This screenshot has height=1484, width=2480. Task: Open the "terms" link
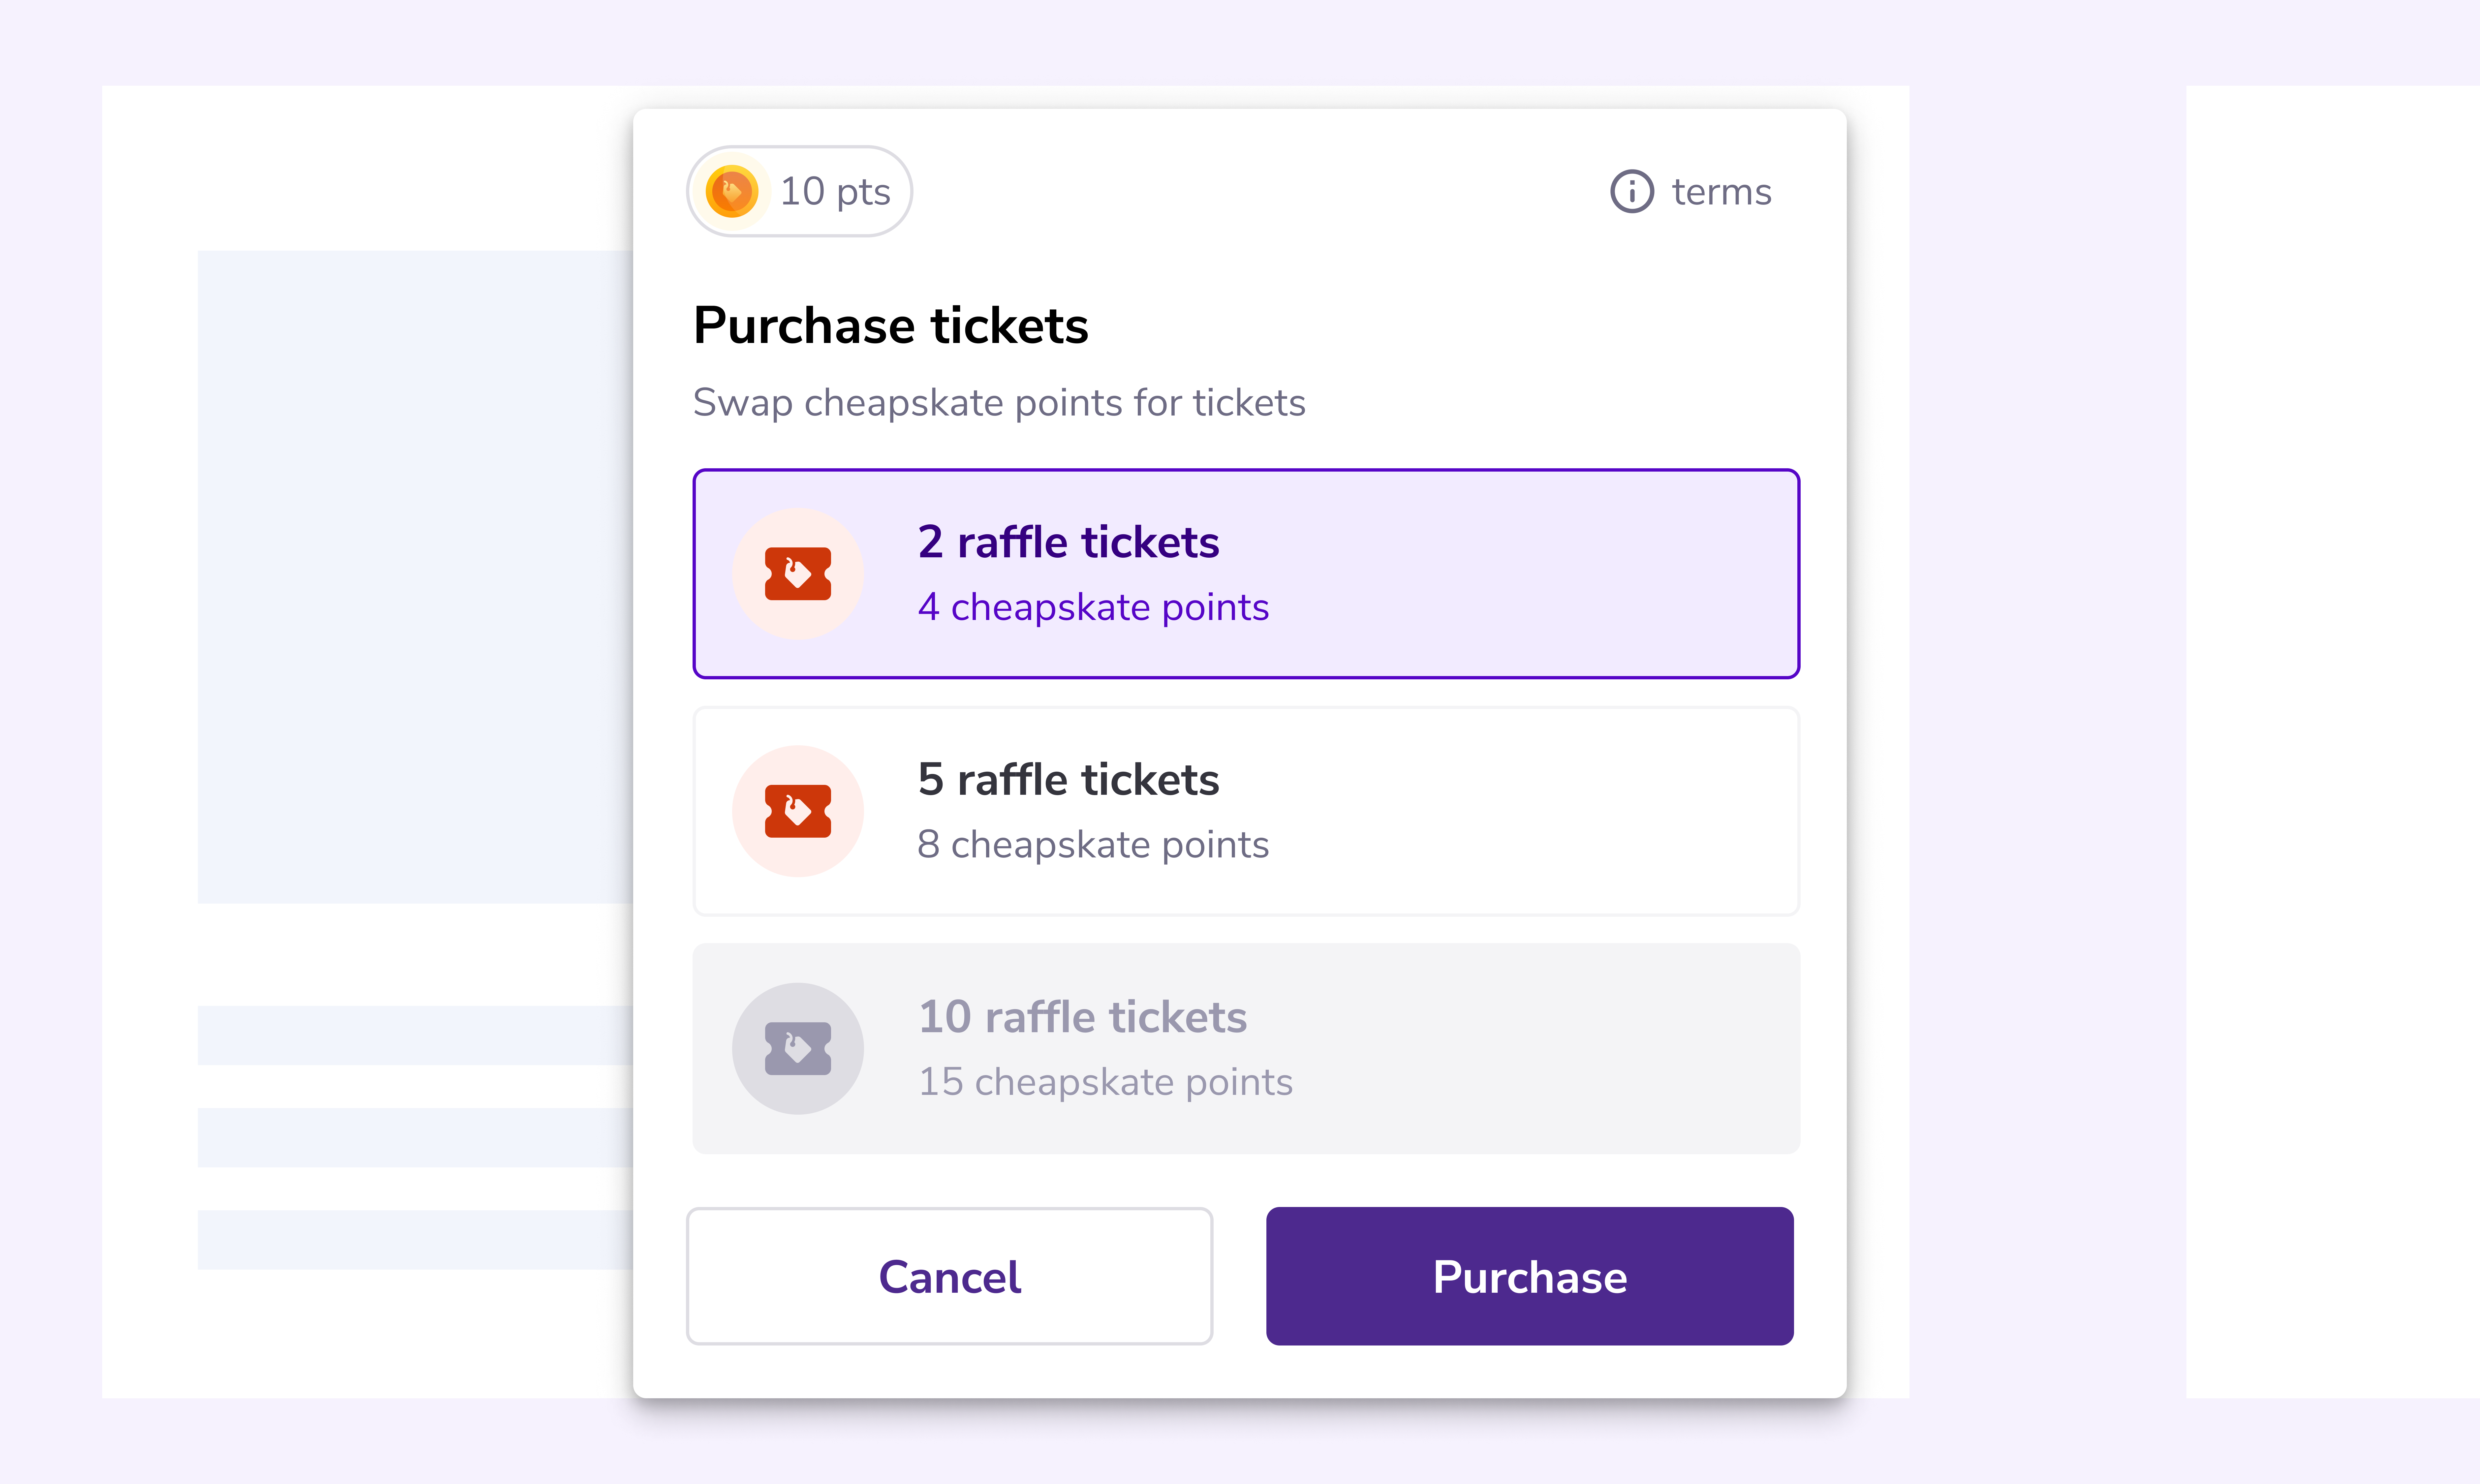[x=1721, y=191]
